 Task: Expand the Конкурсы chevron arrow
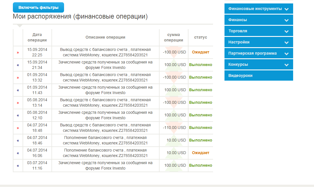(287, 65)
